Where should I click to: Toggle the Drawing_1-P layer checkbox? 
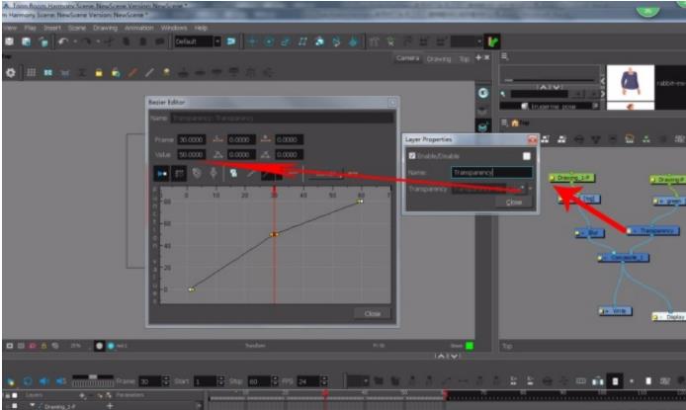tap(15, 406)
